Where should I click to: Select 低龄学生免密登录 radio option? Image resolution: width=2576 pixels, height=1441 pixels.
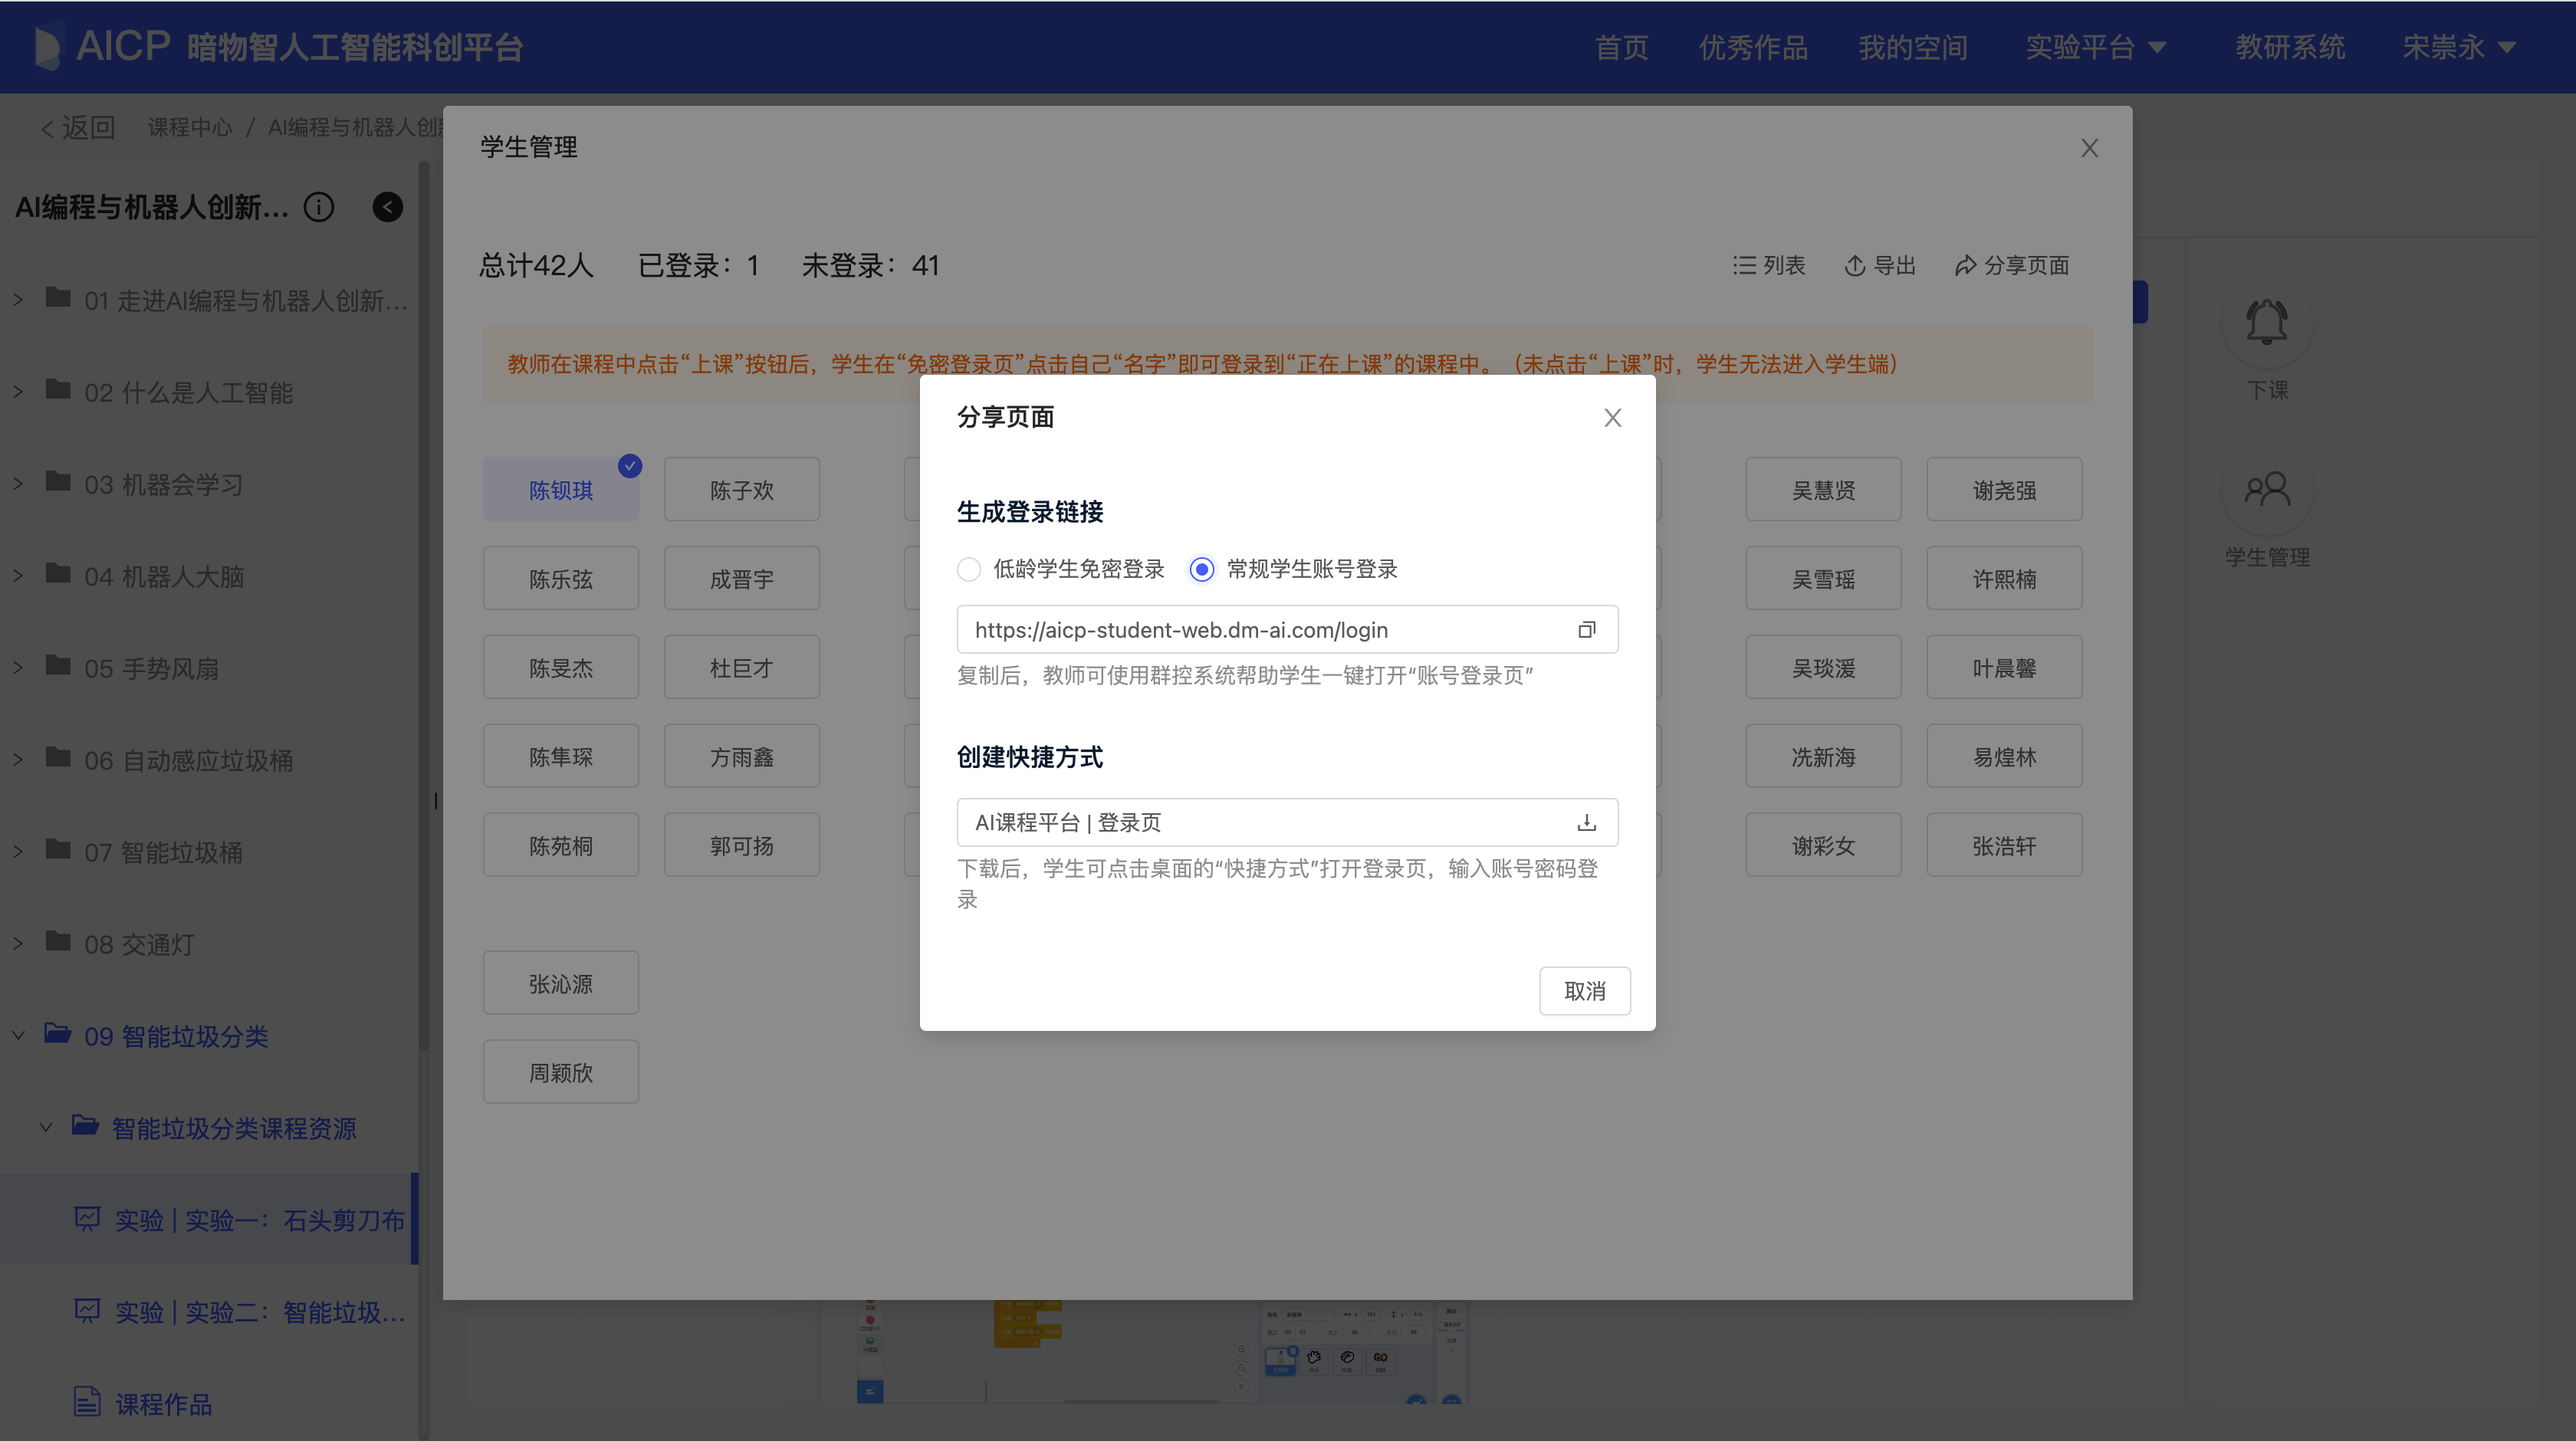tap(969, 570)
